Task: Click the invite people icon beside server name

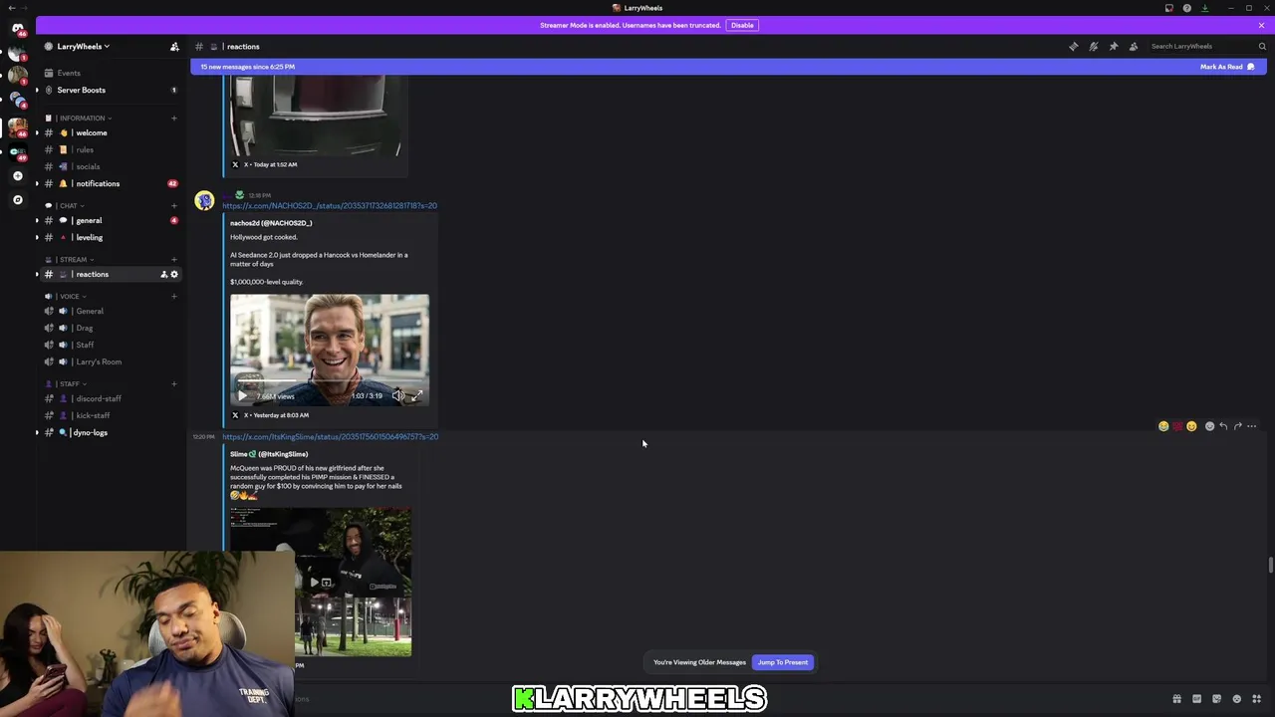Action: [x=174, y=46]
